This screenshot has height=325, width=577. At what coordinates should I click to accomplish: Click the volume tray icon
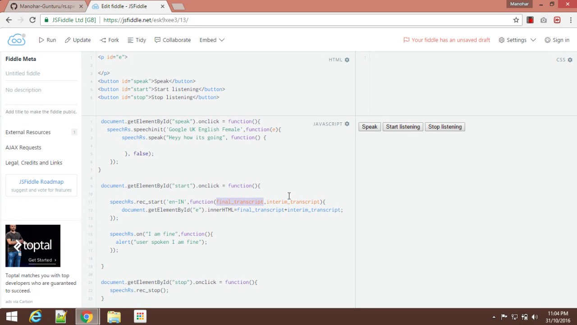coord(535,317)
